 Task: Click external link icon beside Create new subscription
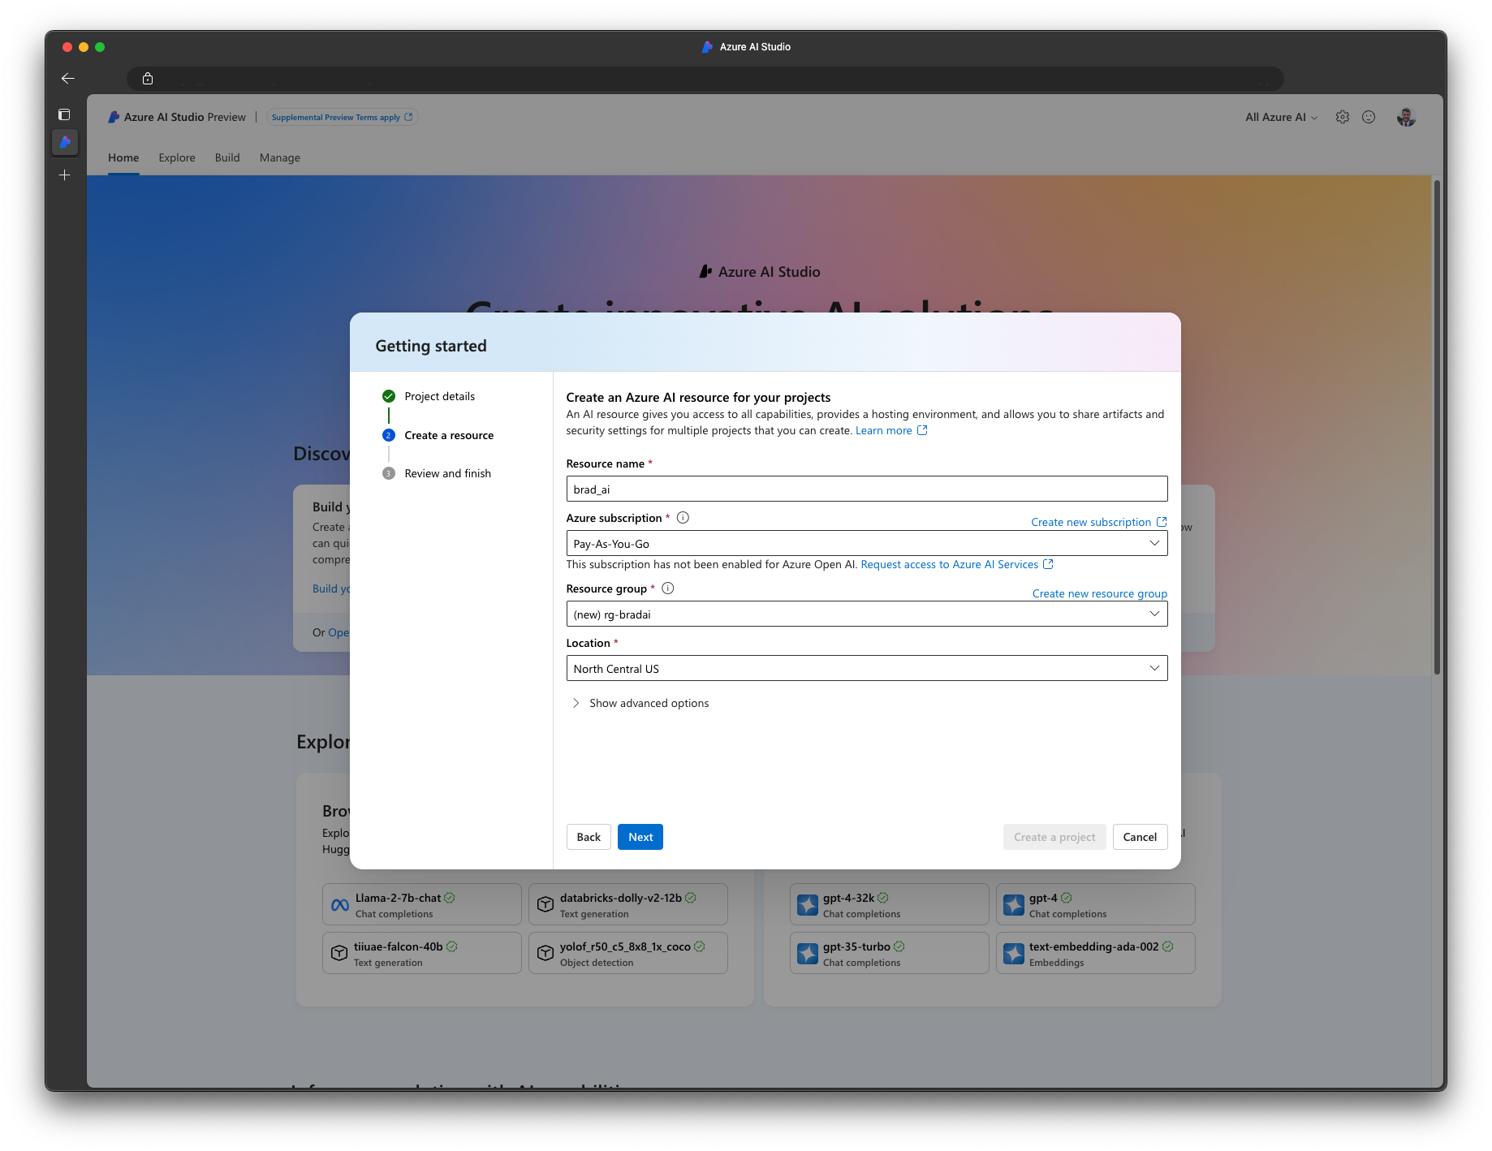click(1162, 522)
